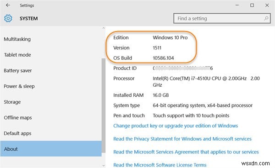Click the Installed RAM label
The height and width of the screenshot is (168, 275).
pyautogui.click(x=128, y=95)
